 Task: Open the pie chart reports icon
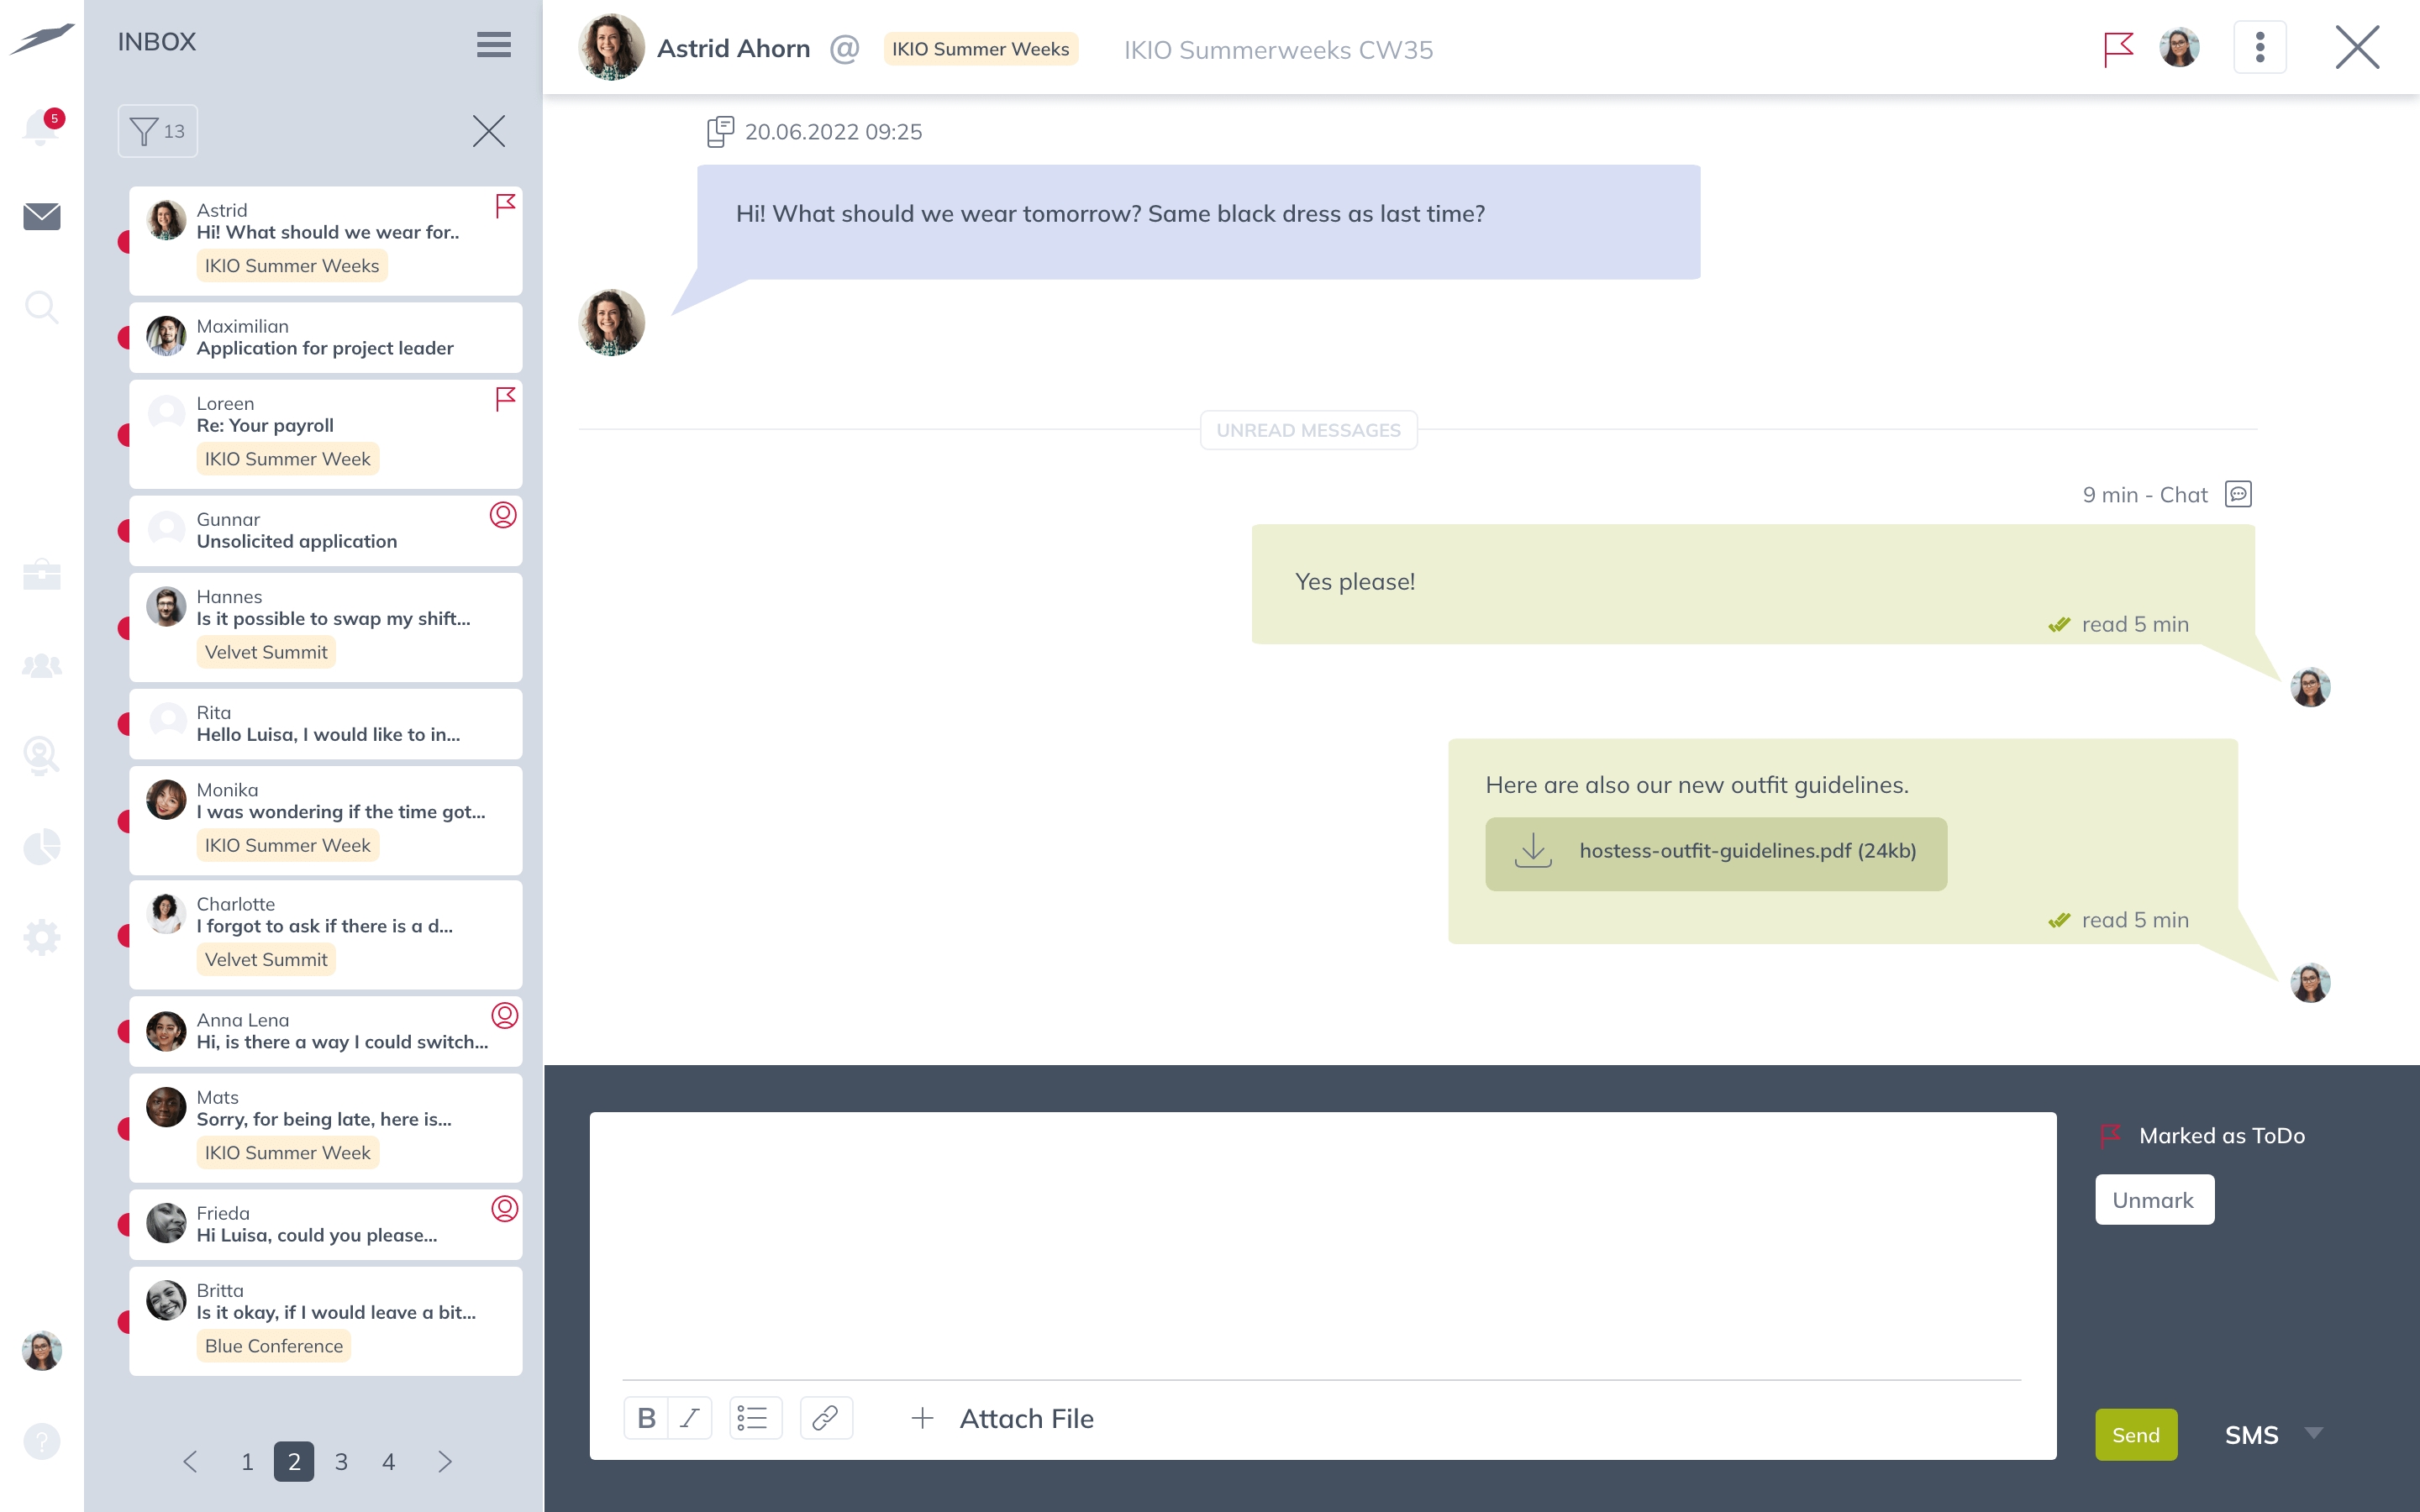coord(41,847)
